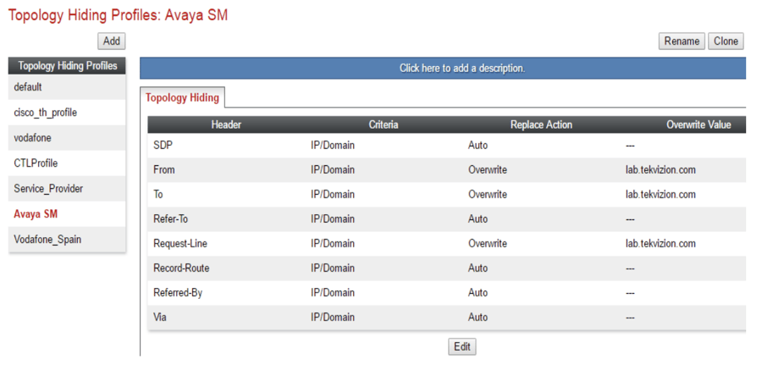Click the page title 'Topology Hiding Profiles: Avaya SM'
Viewport: 762px width, 365px height.
pyautogui.click(x=118, y=15)
